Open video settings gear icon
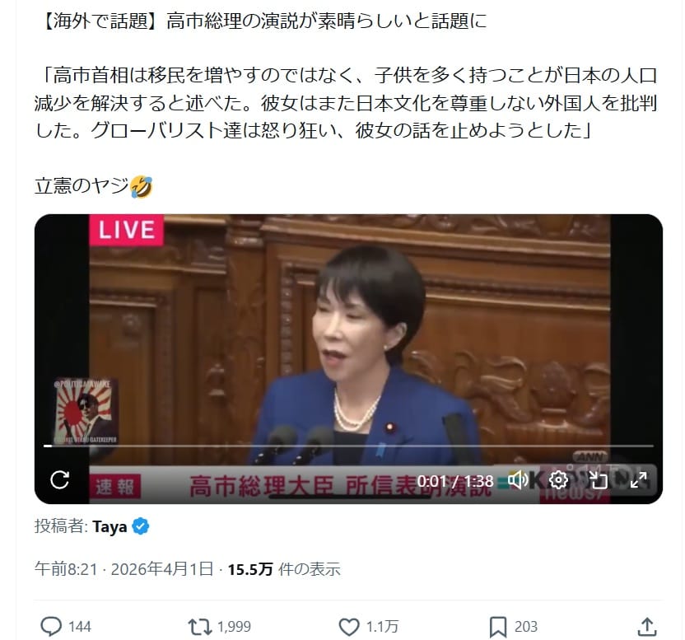Viewport: 685px width, 640px height. tap(558, 480)
